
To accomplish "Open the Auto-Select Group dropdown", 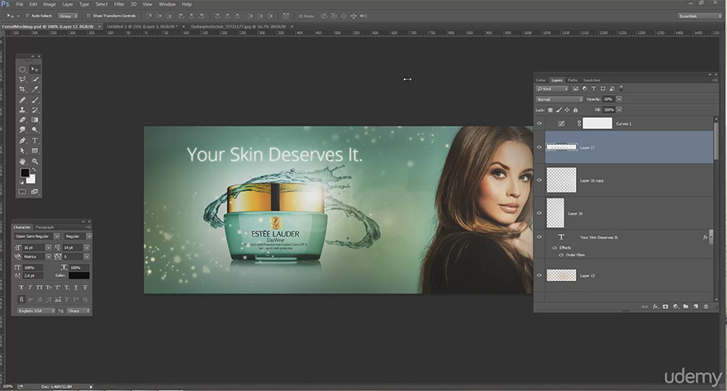I will click(68, 16).
